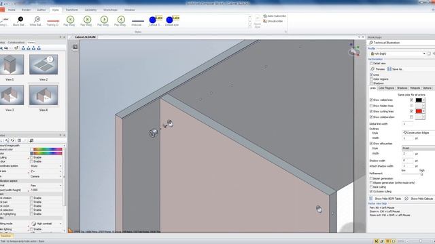
Task: Toggle Show/Hide BOM Table
Action: click(x=385, y=199)
